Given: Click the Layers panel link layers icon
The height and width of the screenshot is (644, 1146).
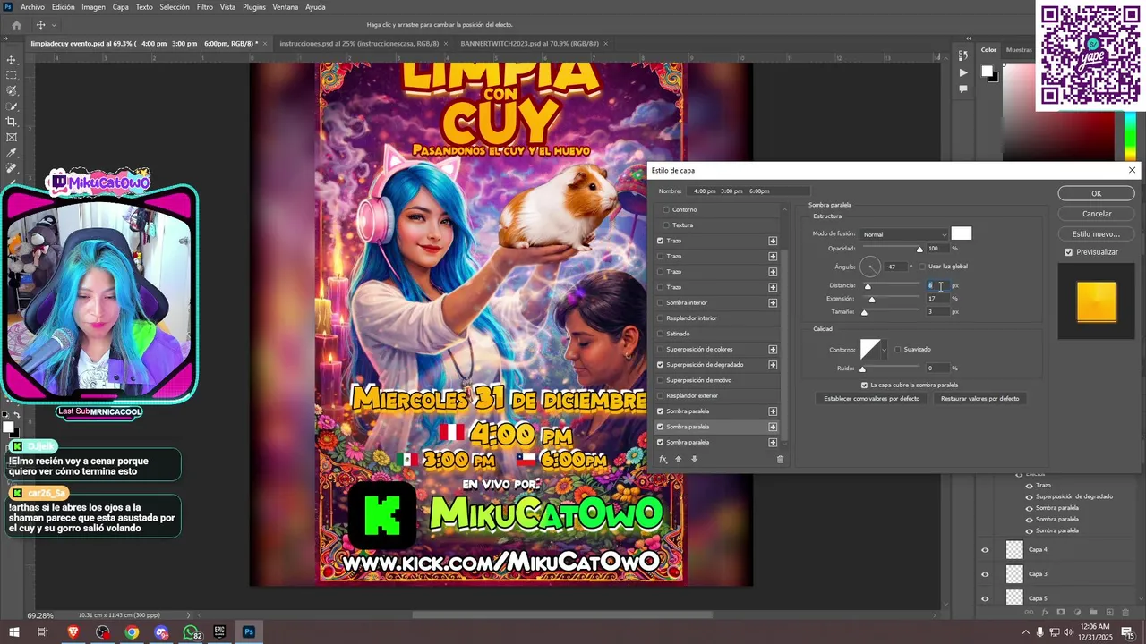Looking at the screenshot, I should click(x=1029, y=613).
